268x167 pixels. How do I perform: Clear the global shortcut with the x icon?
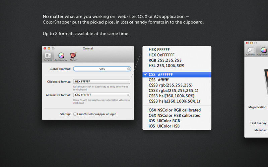click(129, 69)
